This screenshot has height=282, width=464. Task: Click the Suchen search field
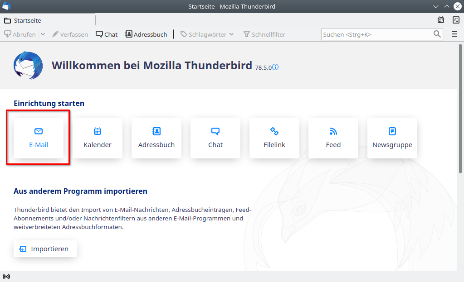click(376, 34)
